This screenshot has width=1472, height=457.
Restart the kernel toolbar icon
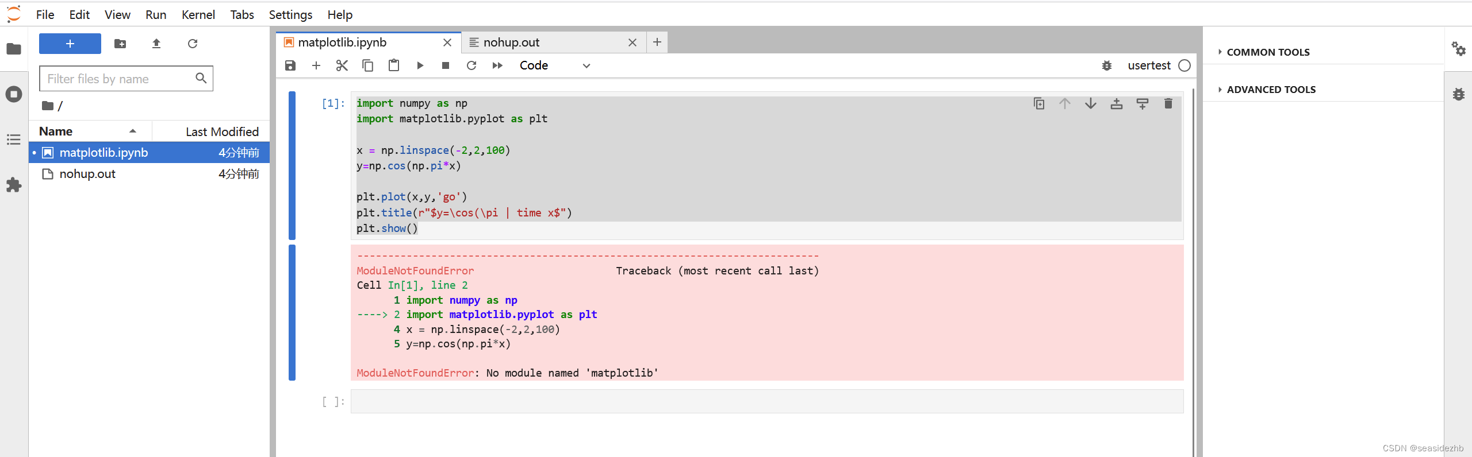pyautogui.click(x=471, y=65)
